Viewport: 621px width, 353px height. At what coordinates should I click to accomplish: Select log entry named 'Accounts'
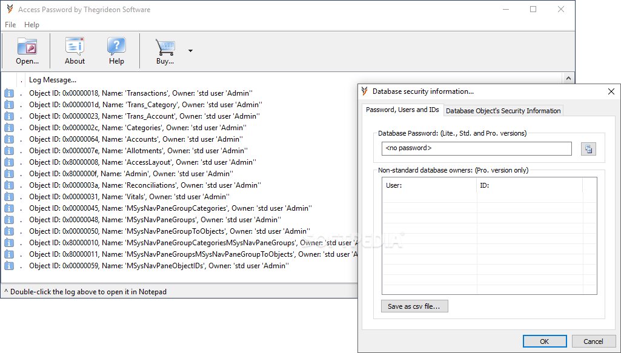[x=136, y=139]
